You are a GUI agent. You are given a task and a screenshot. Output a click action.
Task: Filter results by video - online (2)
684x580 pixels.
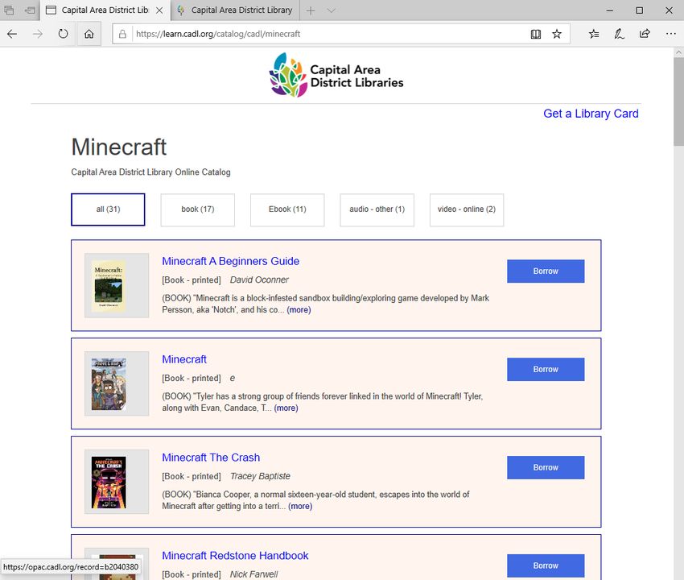click(x=467, y=209)
